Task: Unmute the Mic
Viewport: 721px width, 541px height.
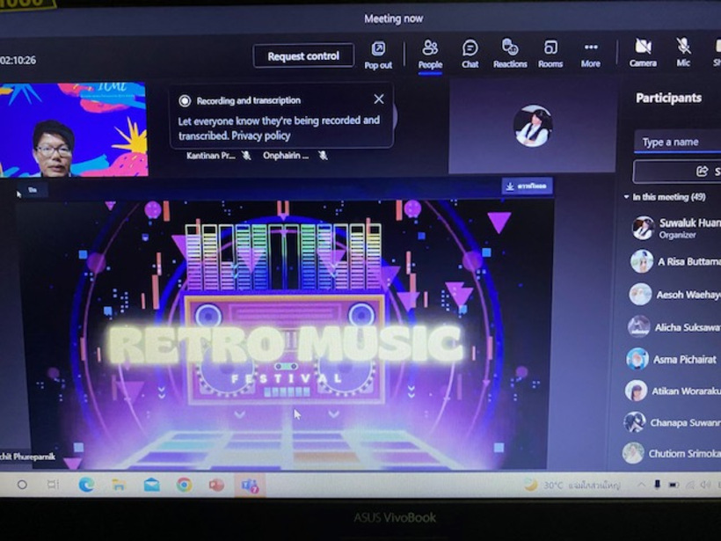Action: pos(683,53)
